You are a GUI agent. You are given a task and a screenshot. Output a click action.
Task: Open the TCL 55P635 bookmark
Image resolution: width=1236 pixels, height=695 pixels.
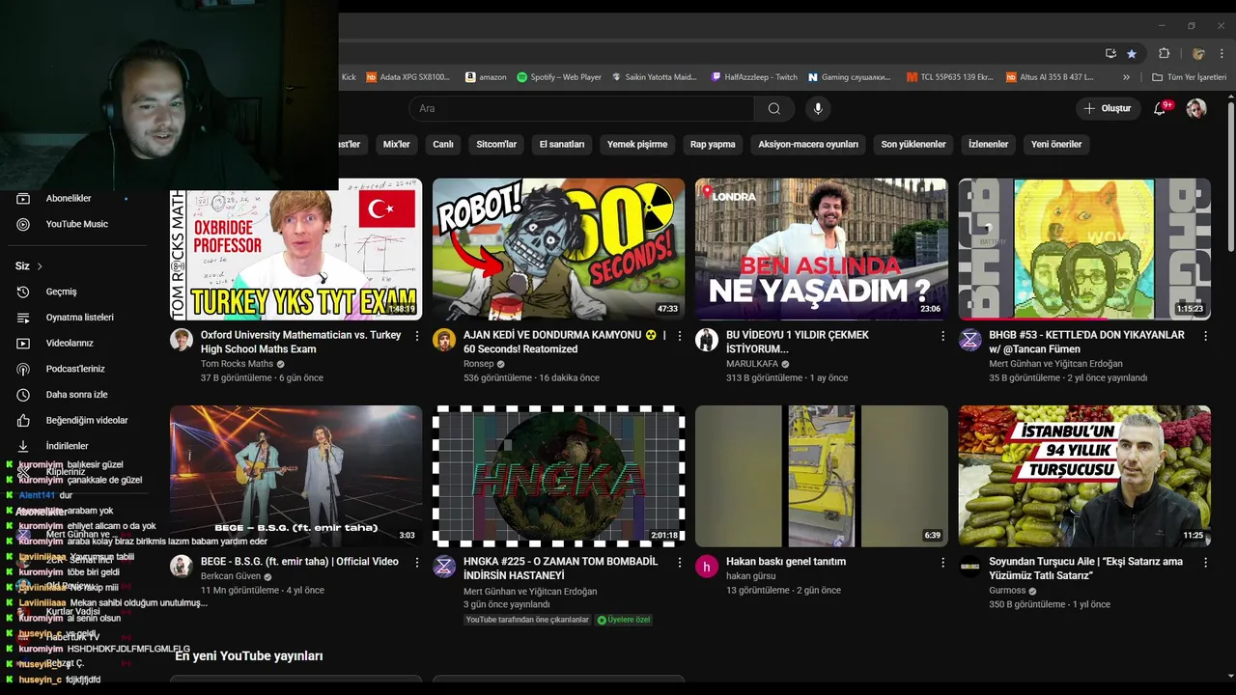coord(950,77)
